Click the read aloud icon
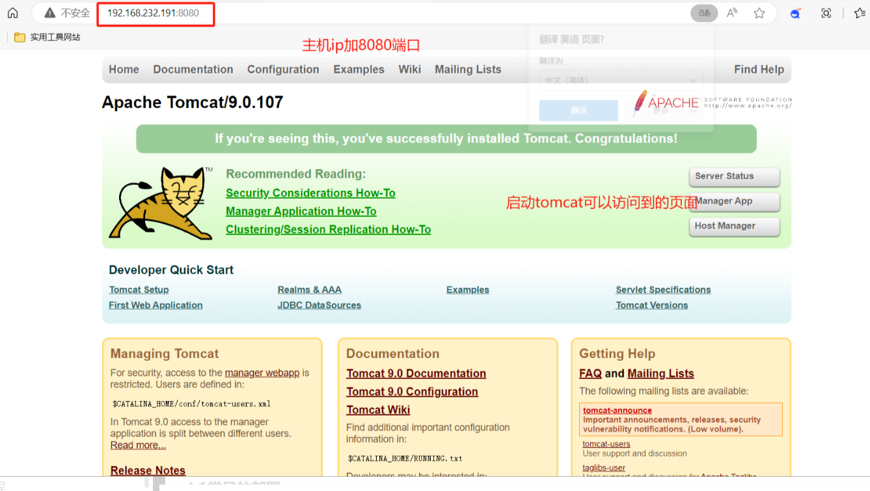The height and width of the screenshot is (491, 870). point(732,13)
